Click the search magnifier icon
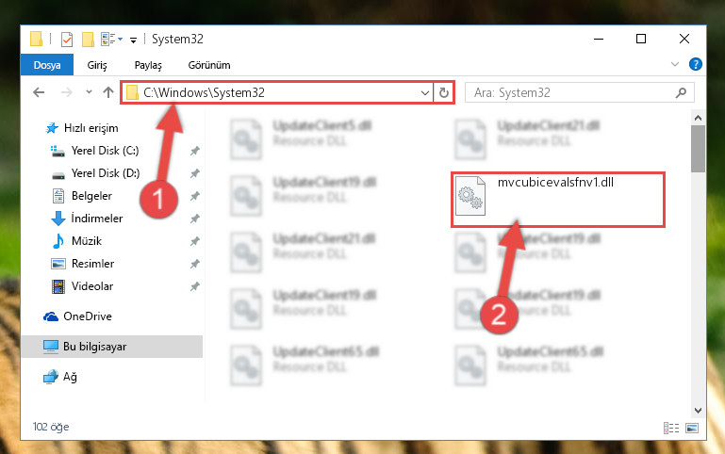This screenshot has width=725, height=454. [x=681, y=93]
